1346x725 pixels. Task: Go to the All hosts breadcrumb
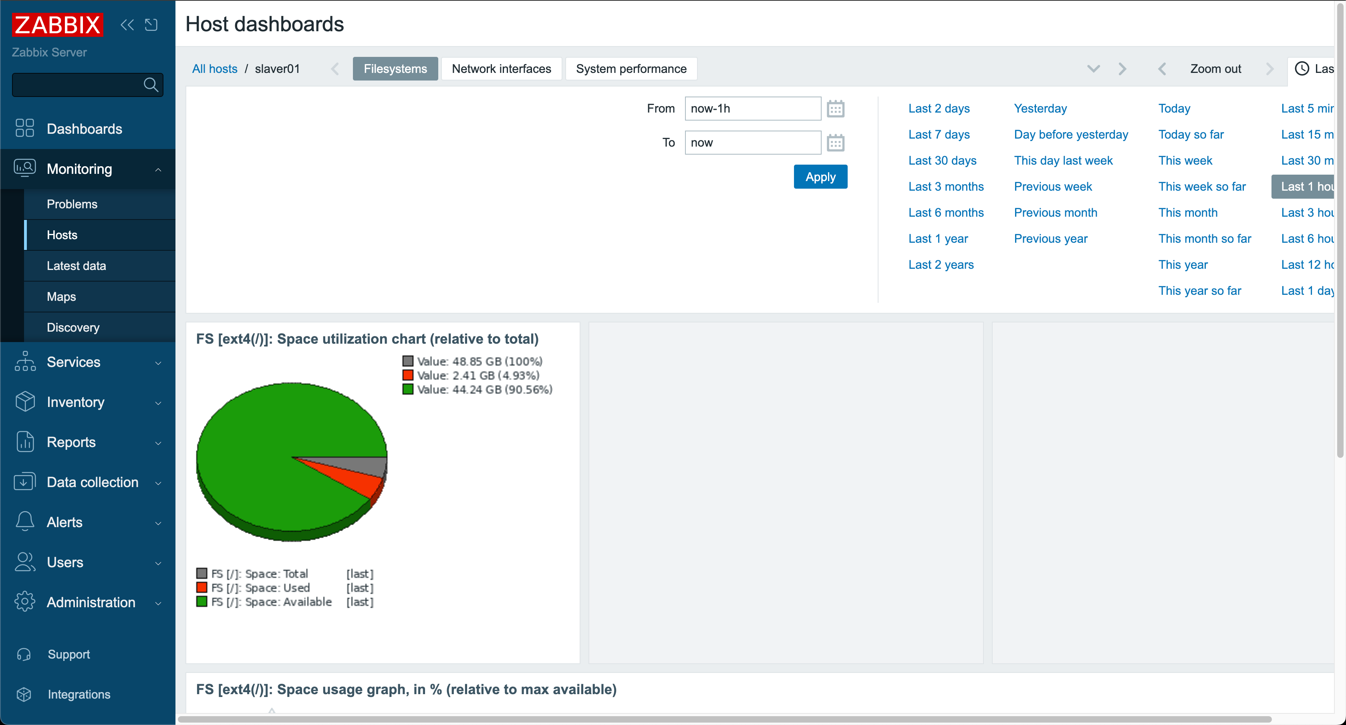(214, 68)
